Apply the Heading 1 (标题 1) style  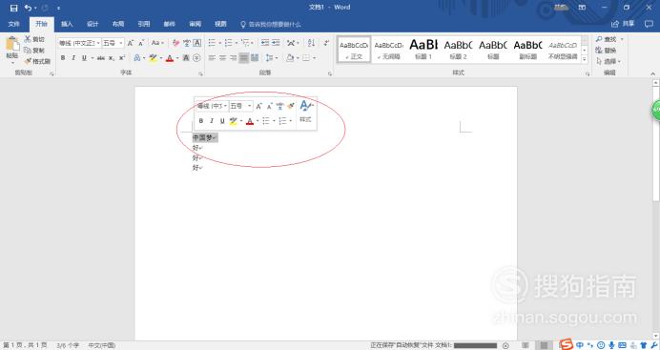pos(423,50)
